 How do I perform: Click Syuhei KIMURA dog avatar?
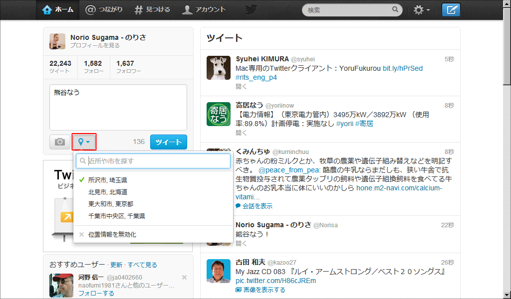click(x=219, y=68)
